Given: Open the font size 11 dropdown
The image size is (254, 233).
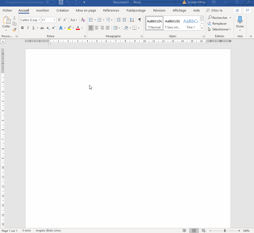Looking at the screenshot, I should tap(54, 20).
